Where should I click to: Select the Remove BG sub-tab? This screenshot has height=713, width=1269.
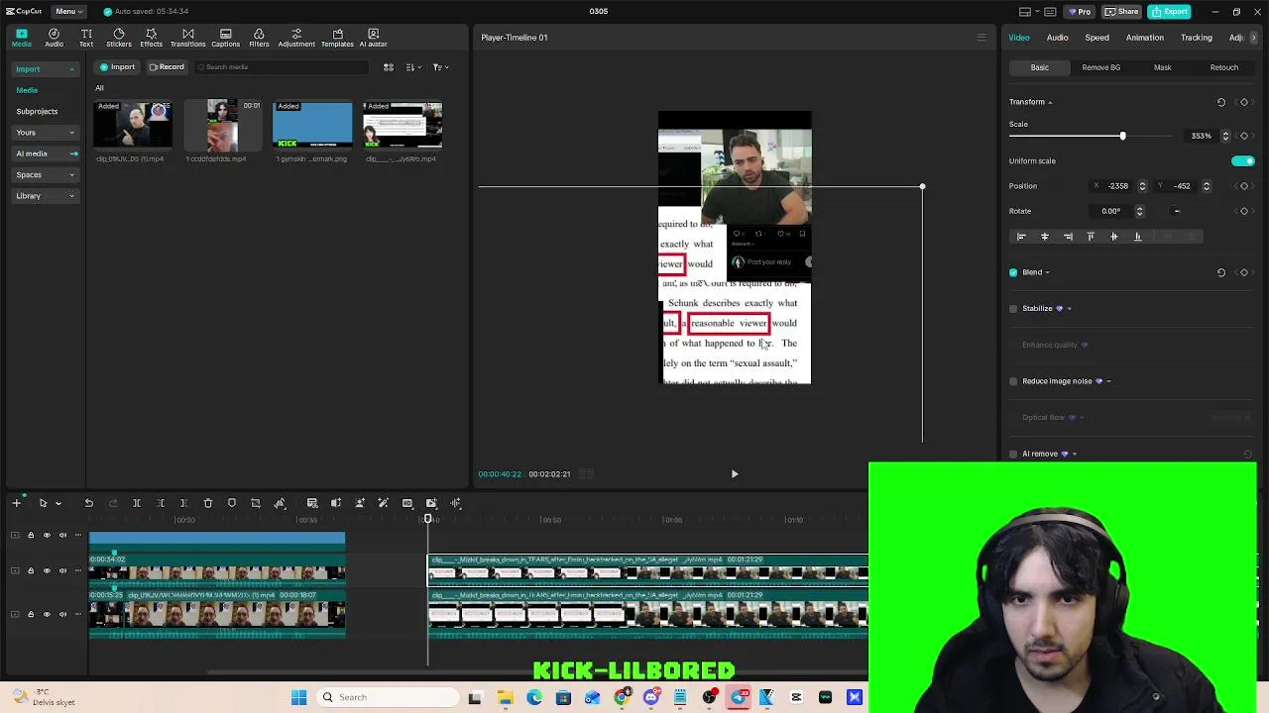pos(1100,67)
